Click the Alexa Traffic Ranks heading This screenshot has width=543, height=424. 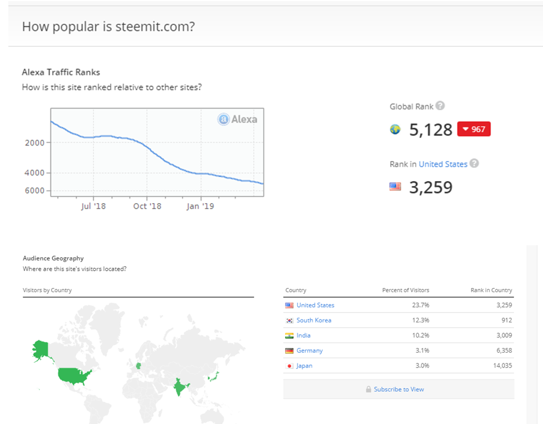61,72
